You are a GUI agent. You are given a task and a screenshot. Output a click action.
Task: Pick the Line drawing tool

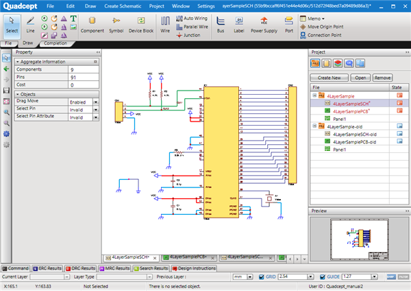30,25
